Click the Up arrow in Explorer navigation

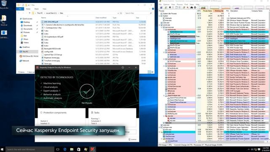[x=30, y=13]
